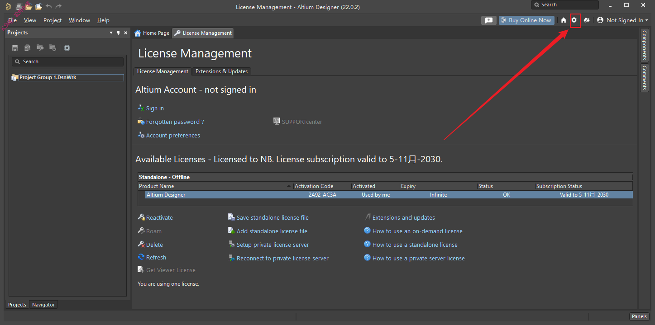Open the View menu
Viewport: 655px width, 325px height.
(x=30, y=20)
